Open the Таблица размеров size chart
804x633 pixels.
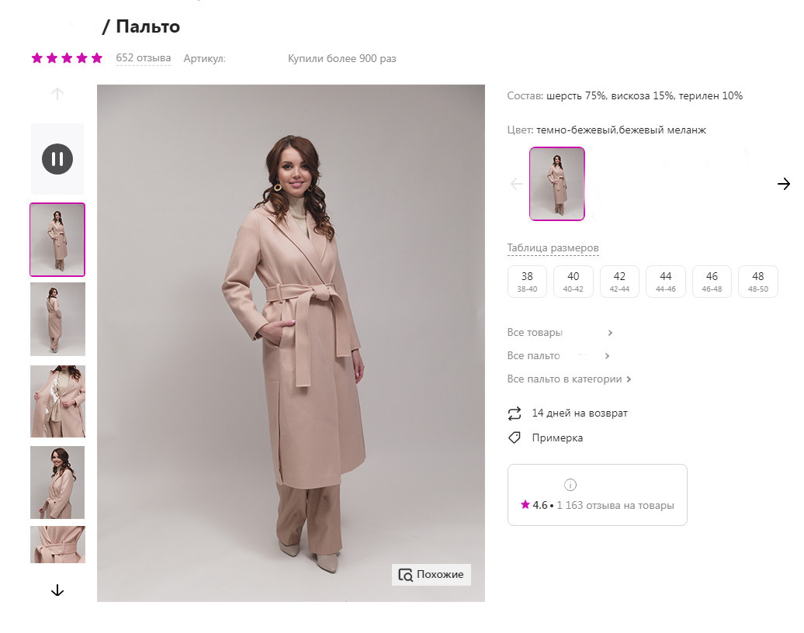tap(553, 248)
